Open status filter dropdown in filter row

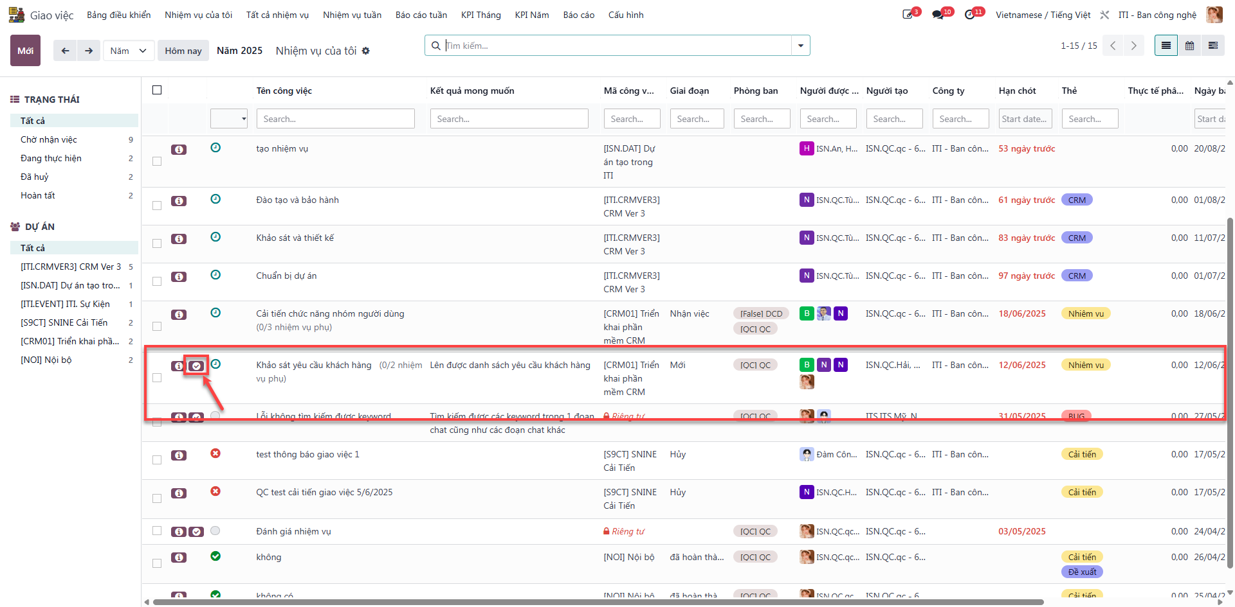coord(229,119)
